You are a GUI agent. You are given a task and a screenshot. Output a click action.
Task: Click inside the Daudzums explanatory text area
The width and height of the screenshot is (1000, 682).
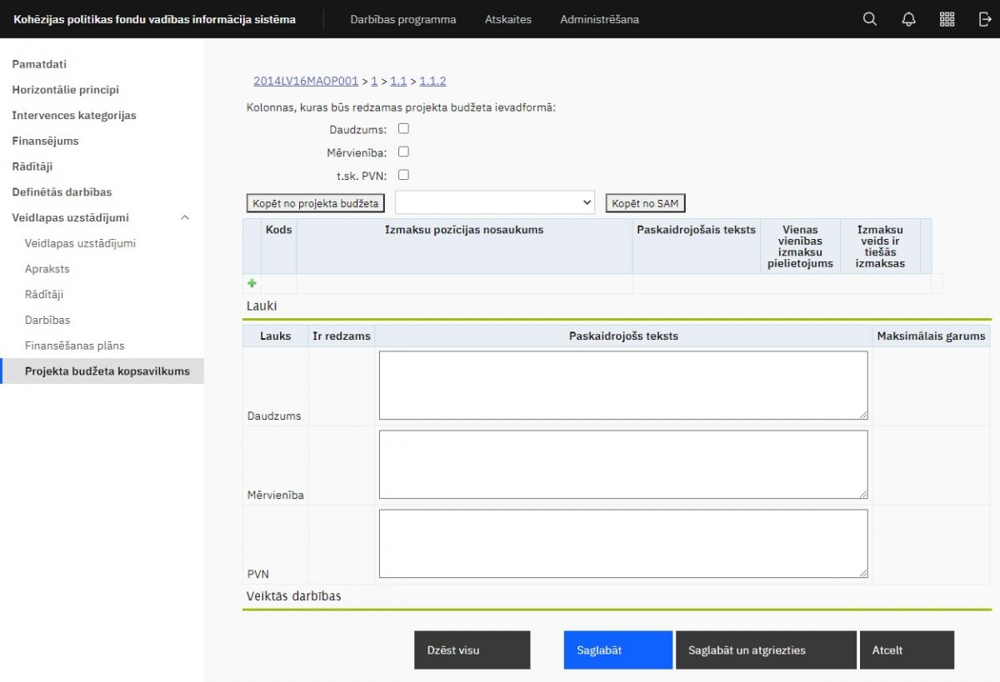tap(622, 385)
